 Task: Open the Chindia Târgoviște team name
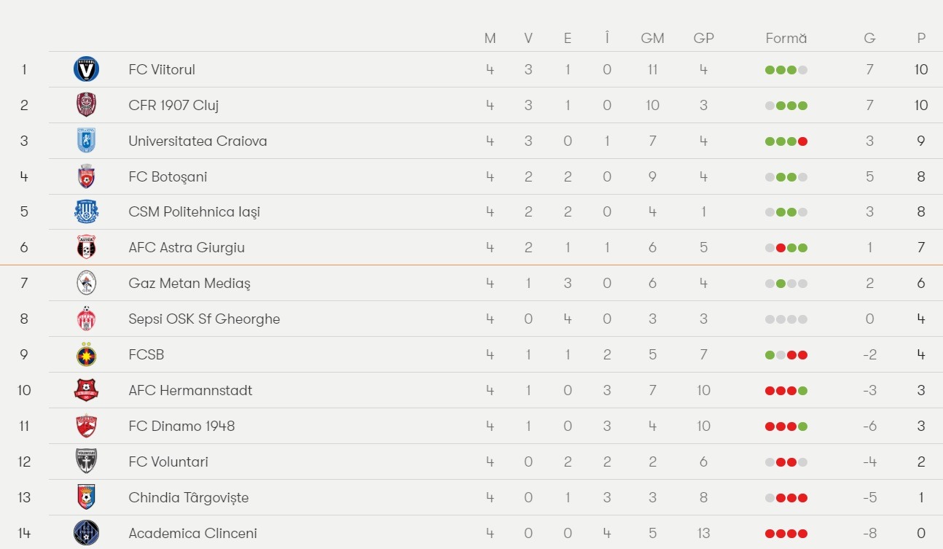[189, 497]
